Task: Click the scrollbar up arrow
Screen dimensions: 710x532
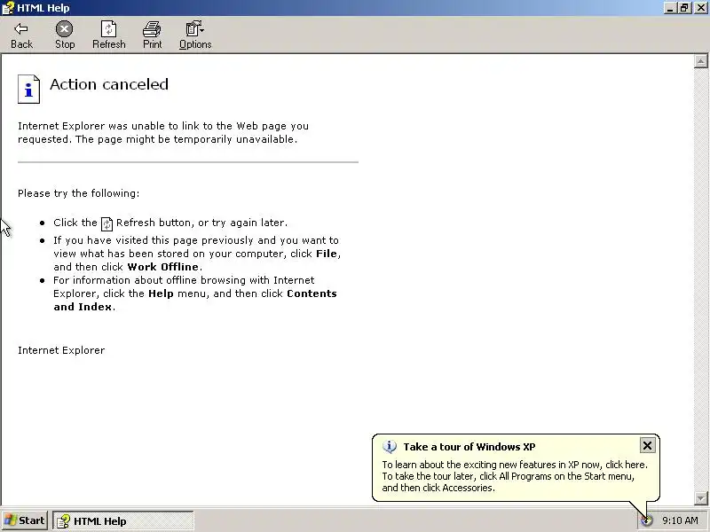Action: click(701, 61)
